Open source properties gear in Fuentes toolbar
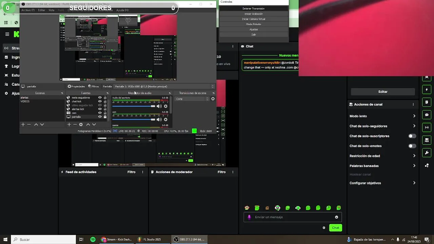 click(81, 125)
